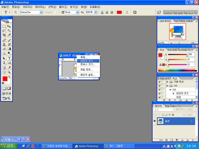Hide the 배경 layer eye icon
This screenshot has width=199, height=149.
pos(155,121)
